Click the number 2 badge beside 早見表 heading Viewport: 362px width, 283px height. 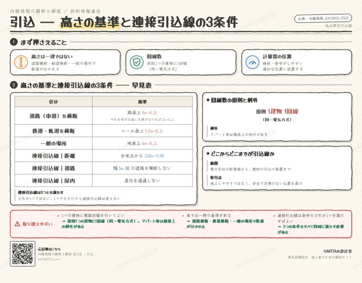tap(14, 85)
